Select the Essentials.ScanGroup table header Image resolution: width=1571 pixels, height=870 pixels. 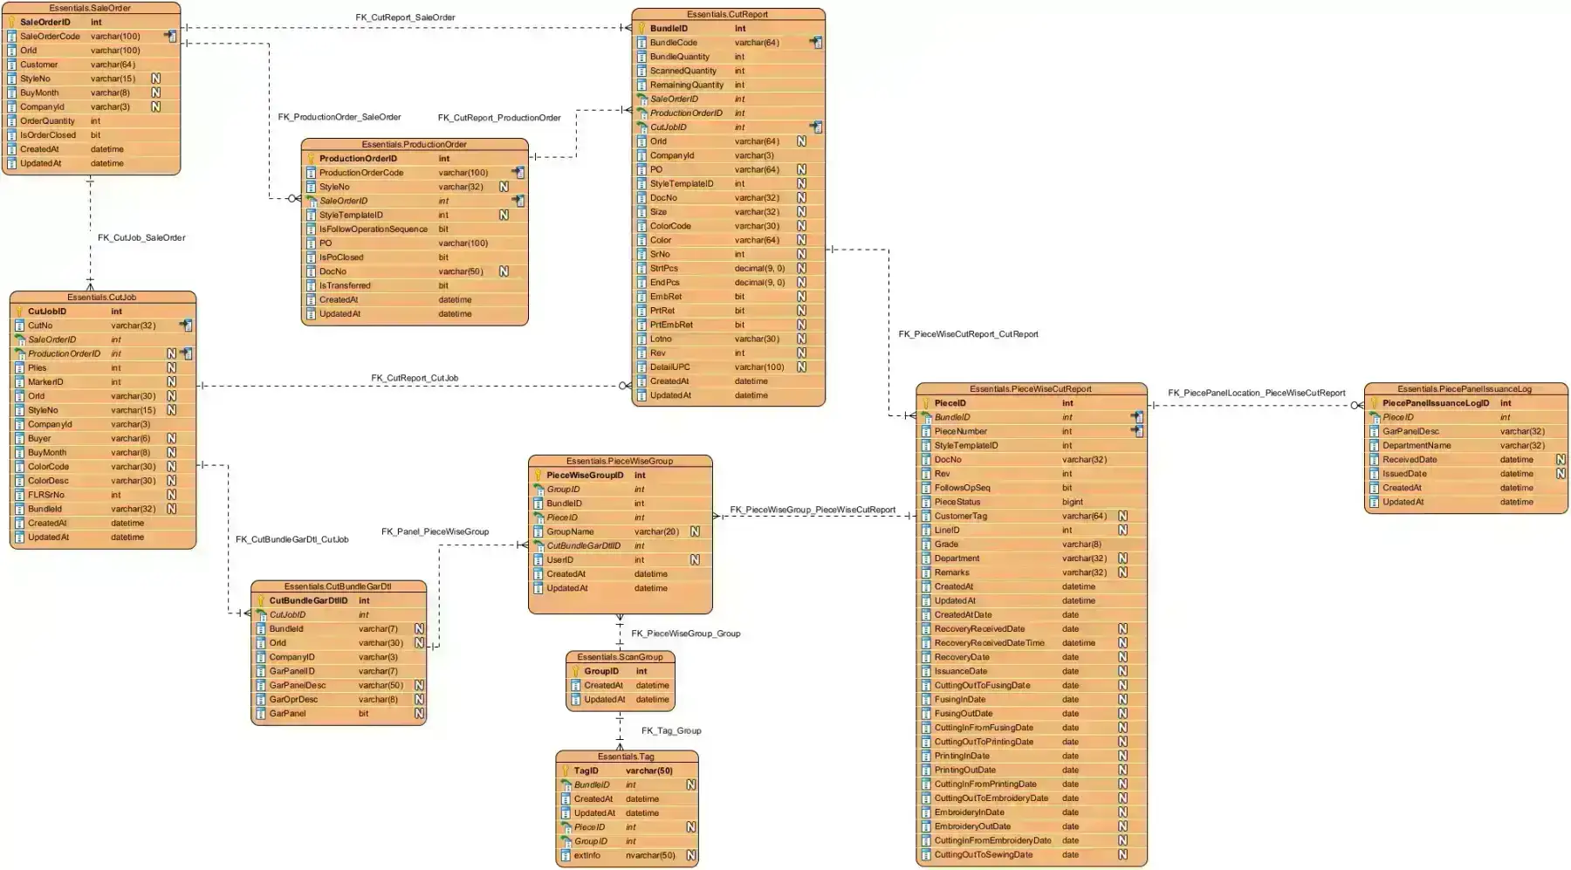620,657
